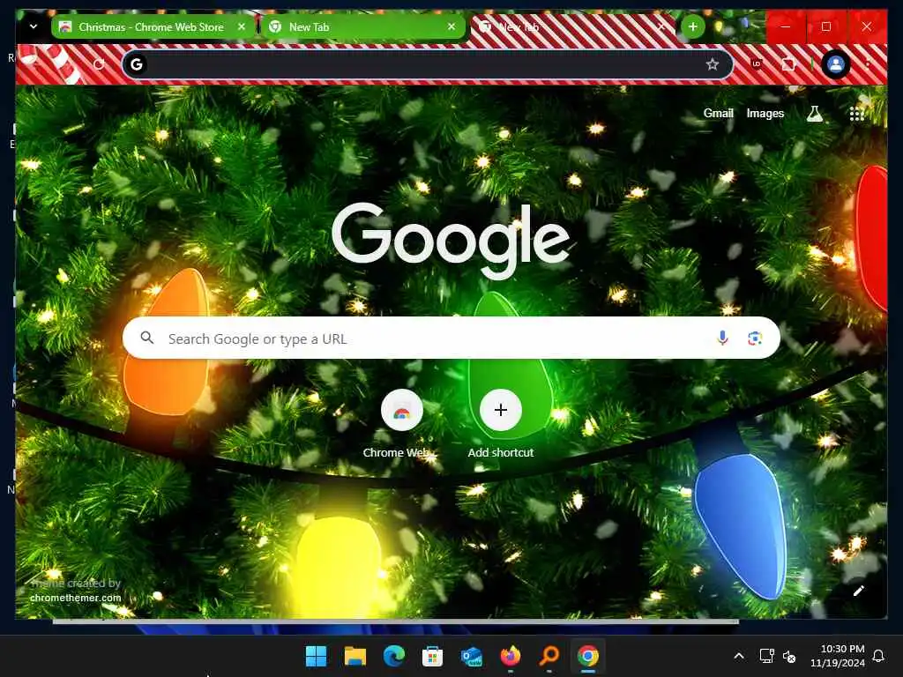Open the Chrome Web Store shortcut
The width and height of the screenshot is (903, 677).
(x=401, y=424)
